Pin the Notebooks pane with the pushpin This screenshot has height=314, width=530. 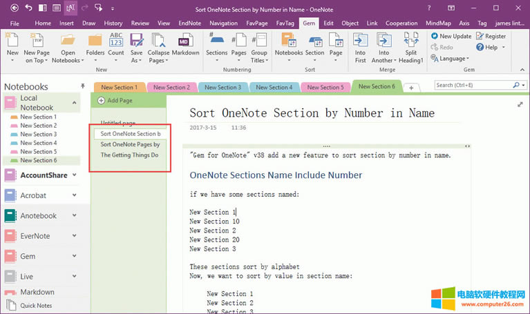coord(83,86)
